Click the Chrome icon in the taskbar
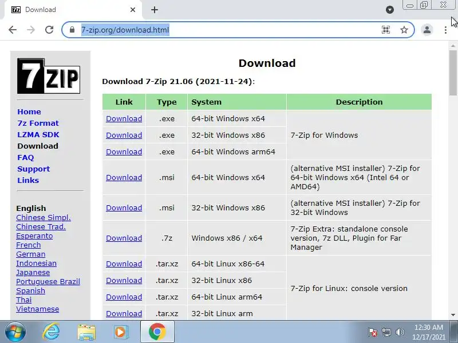The width and height of the screenshot is (458, 343). click(157, 332)
